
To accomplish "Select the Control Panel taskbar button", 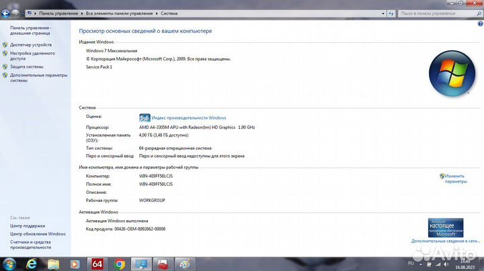I will tap(141, 264).
